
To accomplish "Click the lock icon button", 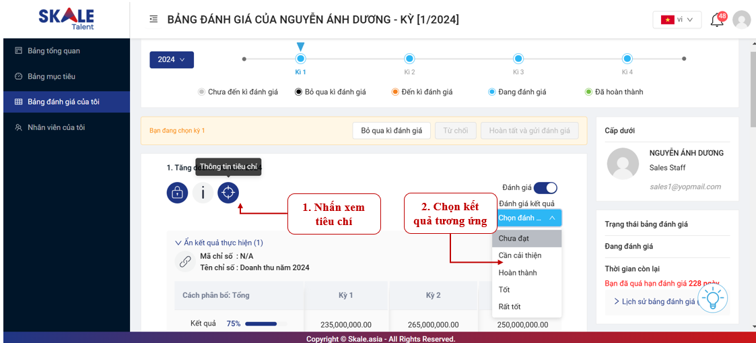I will 177,193.
